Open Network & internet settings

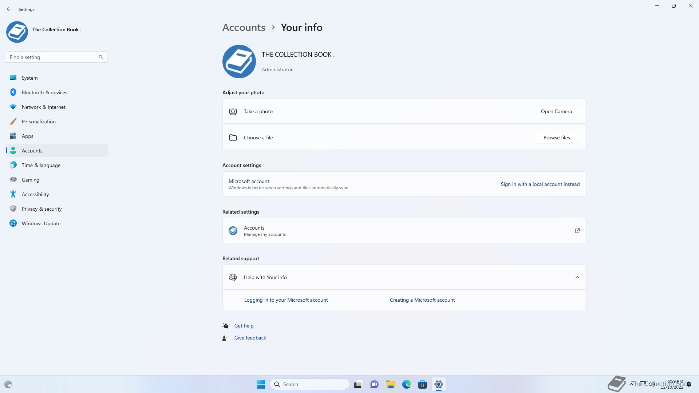56,107
